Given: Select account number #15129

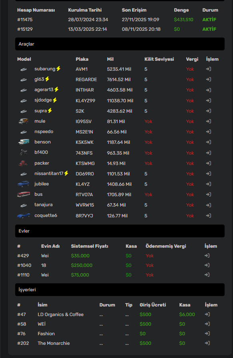Looking at the screenshot, I should tap(25, 29).
